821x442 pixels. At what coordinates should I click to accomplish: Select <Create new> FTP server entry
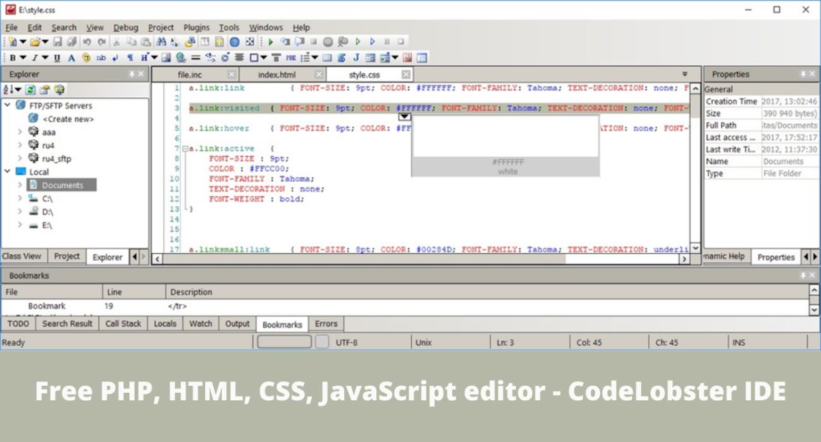click(x=68, y=119)
